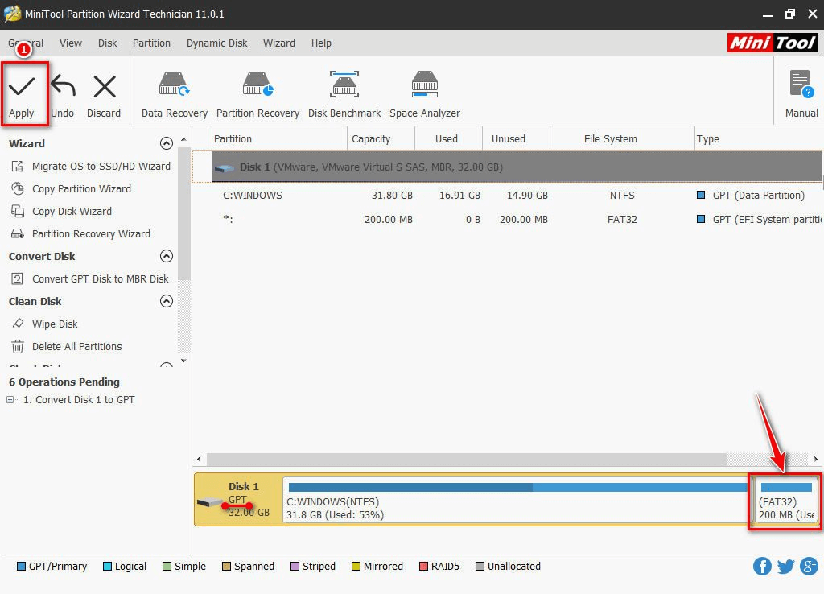Launch Copy Partition Wizard
The image size is (824, 594).
pyautogui.click(x=81, y=188)
